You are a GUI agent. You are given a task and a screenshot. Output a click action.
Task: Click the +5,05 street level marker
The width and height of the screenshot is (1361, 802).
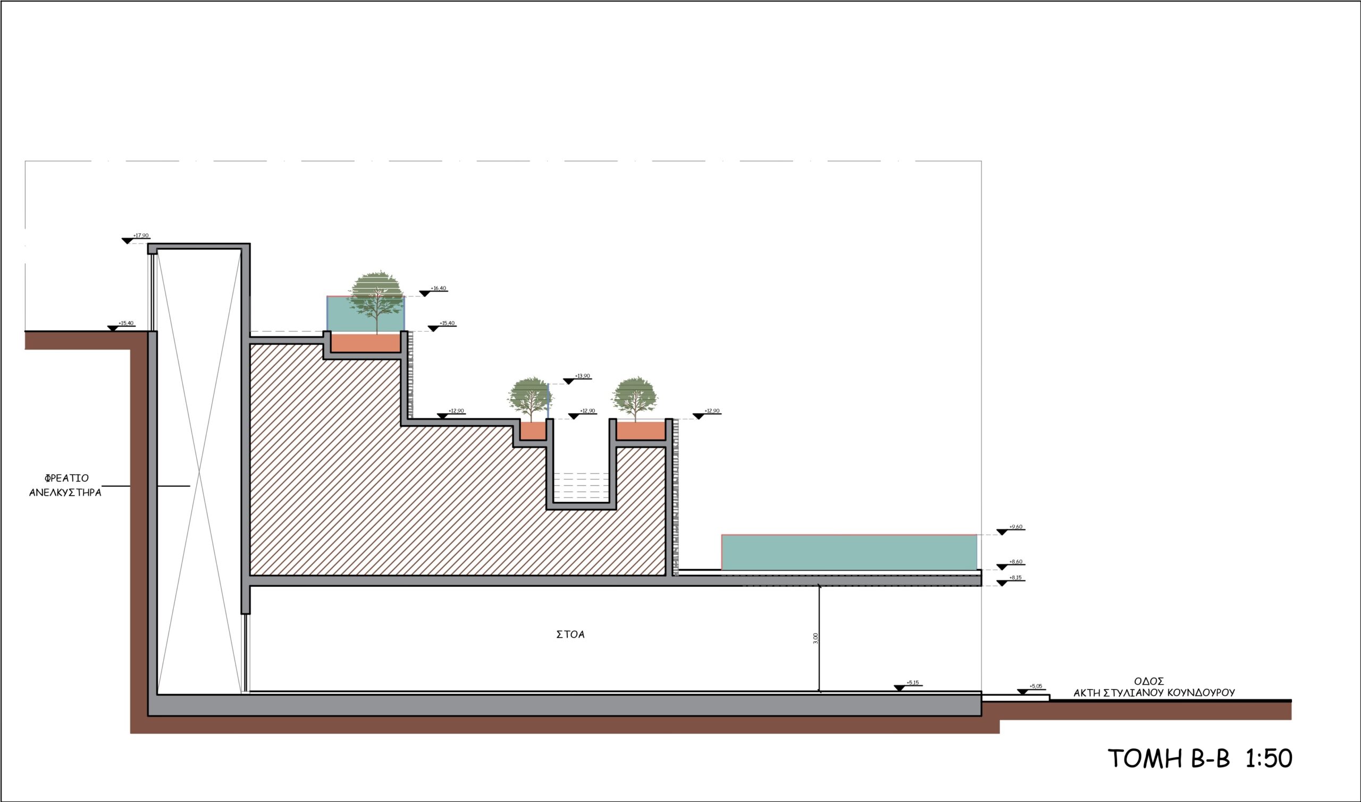[1023, 692]
